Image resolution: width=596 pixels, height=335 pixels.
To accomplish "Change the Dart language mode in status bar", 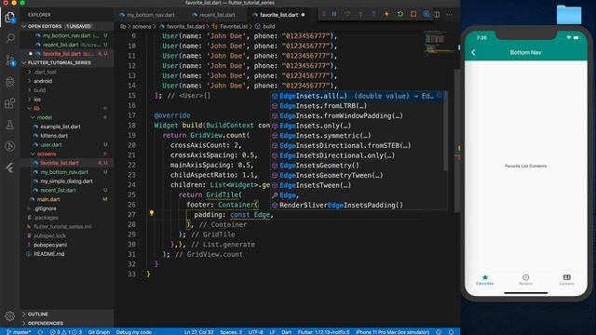I will coord(286,332).
